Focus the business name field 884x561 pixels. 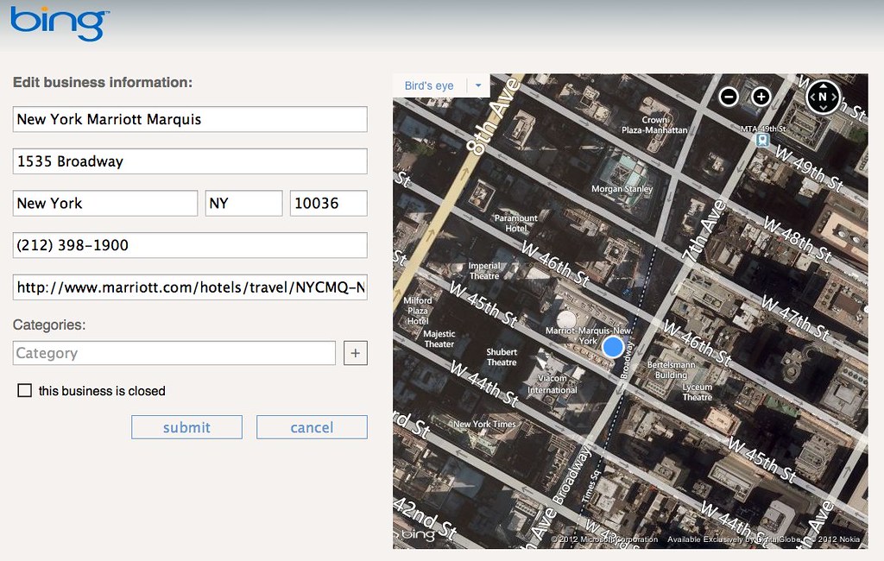tap(190, 119)
